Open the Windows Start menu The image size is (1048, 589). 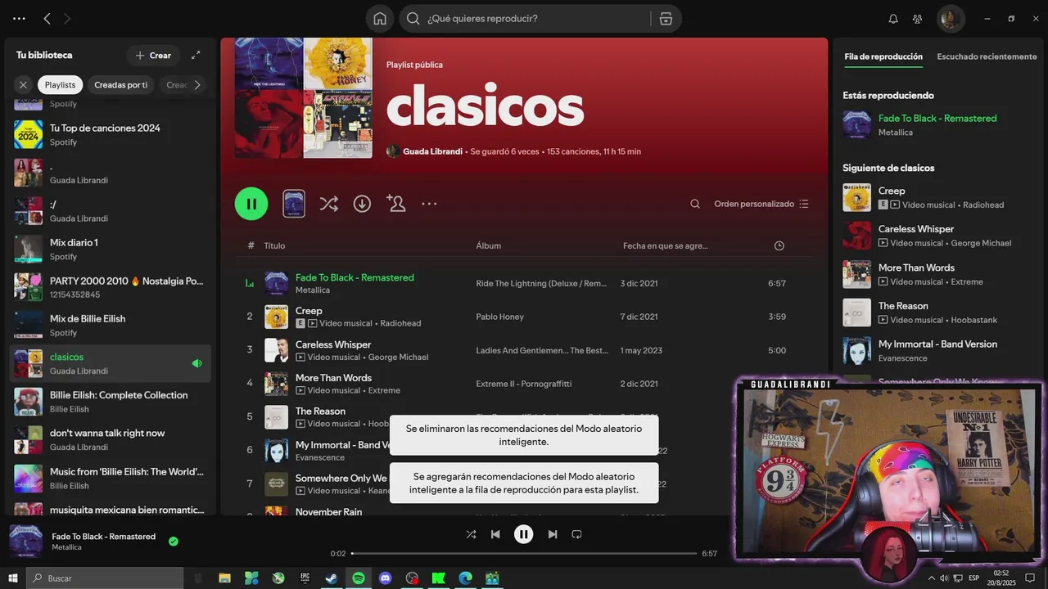click(12, 578)
